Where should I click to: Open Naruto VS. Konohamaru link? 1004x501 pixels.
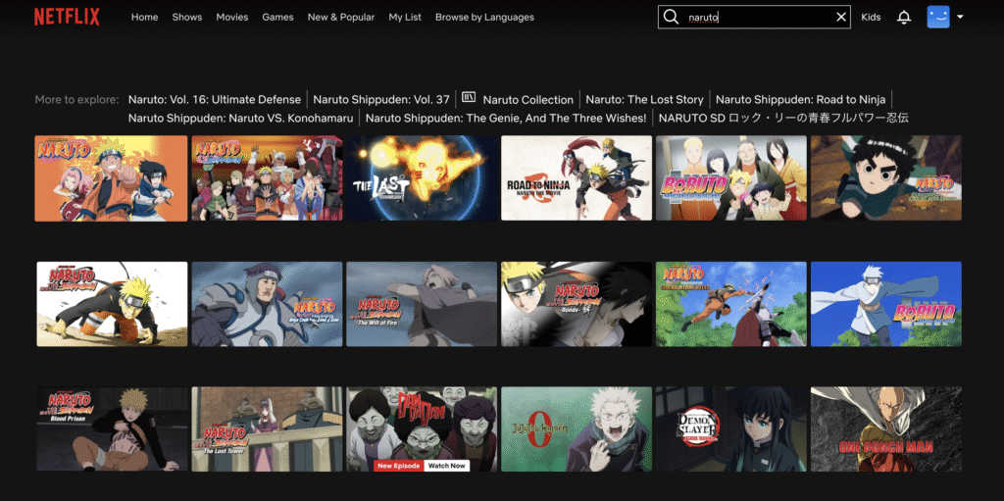tap(241, 118)
